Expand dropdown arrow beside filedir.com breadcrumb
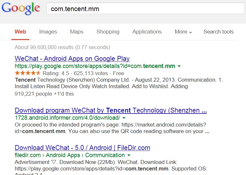Image resolution: width=246 pixels, height=175 pixels. (x=129, y=155)
